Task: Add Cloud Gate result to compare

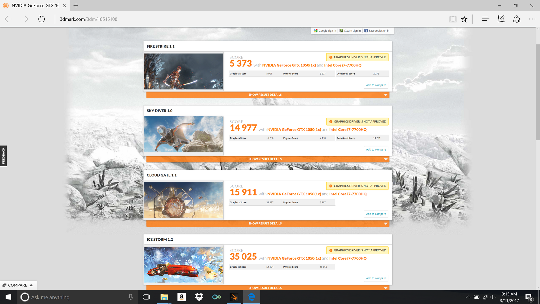Action: (x=376, y=214)
